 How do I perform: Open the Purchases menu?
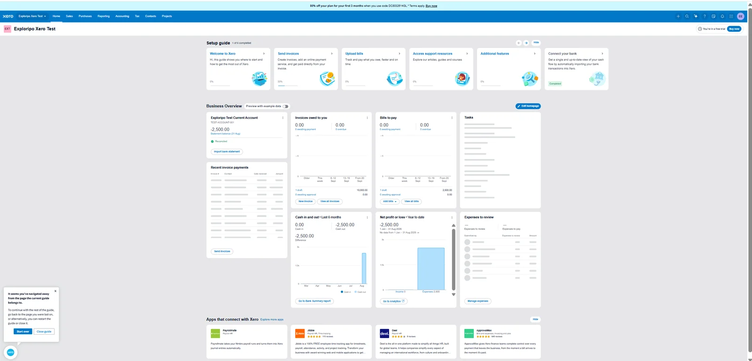[x=85, y=16]
